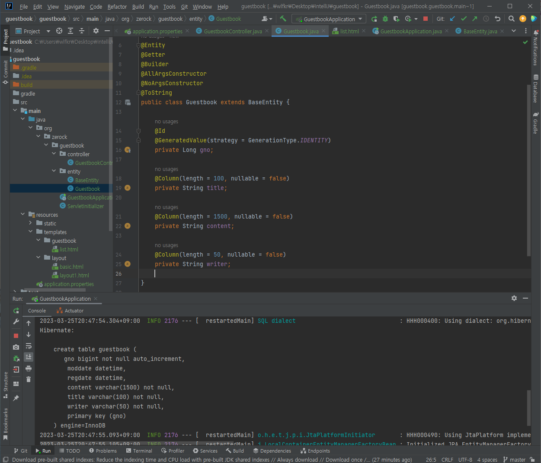The image size is (541, 463).
Task: Click the CRLF line separator indicator
Action: (x=447, y=460)
